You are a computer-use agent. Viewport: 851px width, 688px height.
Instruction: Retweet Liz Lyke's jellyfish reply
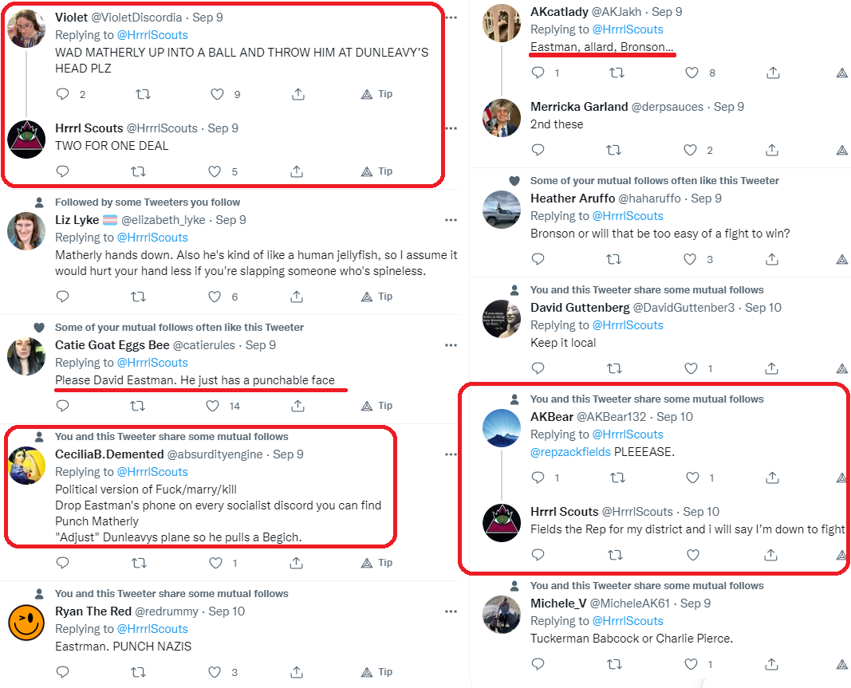coord(139,297)
